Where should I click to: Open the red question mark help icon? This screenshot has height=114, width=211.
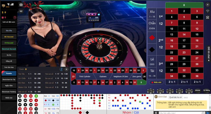(x=15, y=17)
